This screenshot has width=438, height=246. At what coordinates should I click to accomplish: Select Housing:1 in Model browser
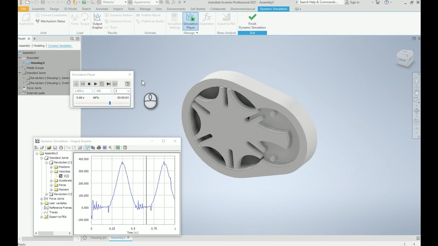click(x=38, y=63)
